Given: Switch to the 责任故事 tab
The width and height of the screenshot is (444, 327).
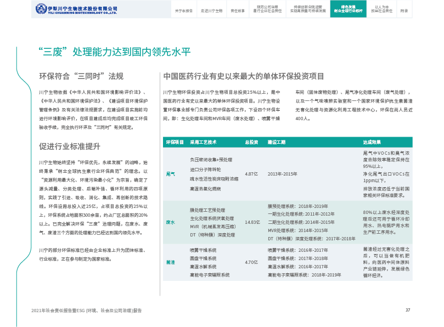Looking at the screenshot, I should point(238,10).
